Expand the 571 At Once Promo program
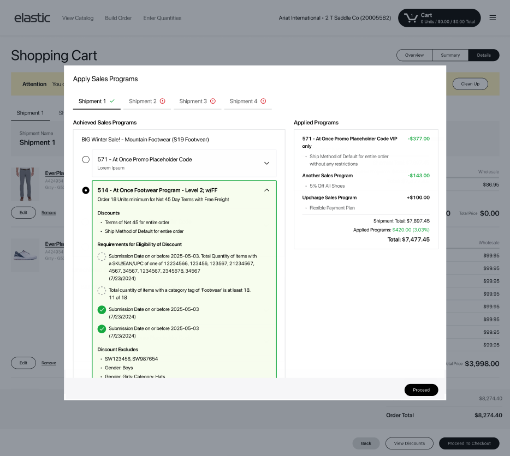Screen dimensions: 510x456 (266, 163)
